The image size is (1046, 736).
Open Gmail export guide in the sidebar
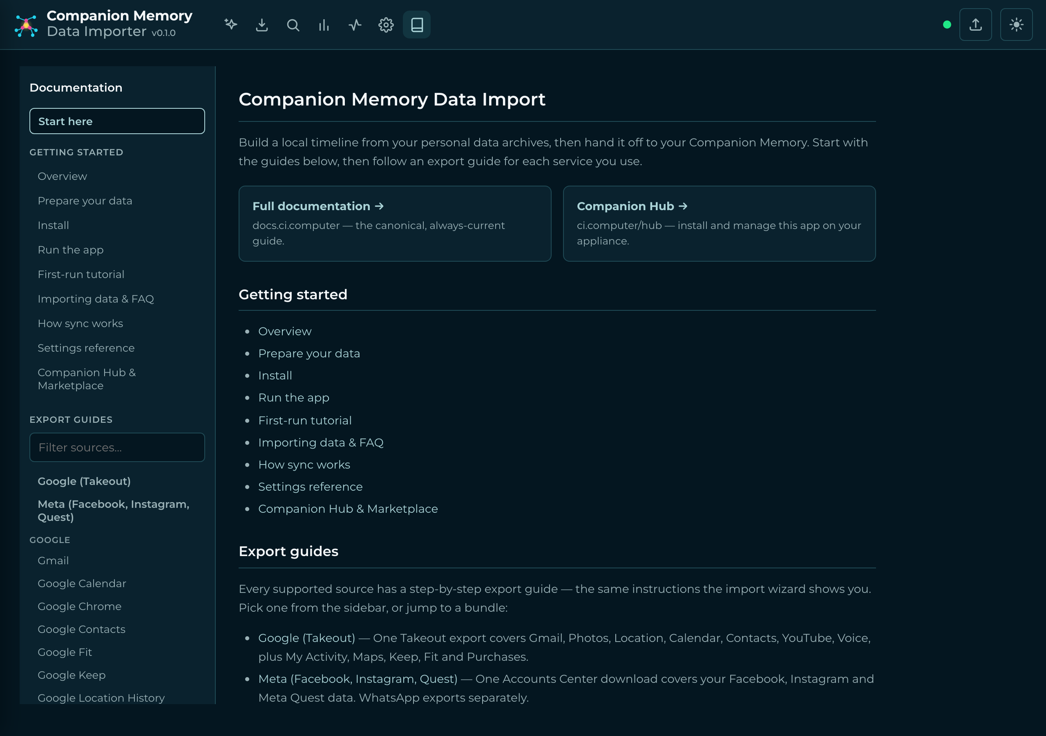click(53, 561)
